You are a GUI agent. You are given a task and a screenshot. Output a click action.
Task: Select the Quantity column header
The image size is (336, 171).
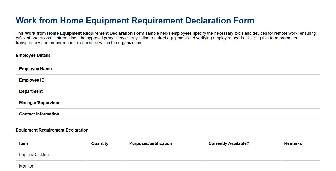pyautogui.click(x=100, y=143)
